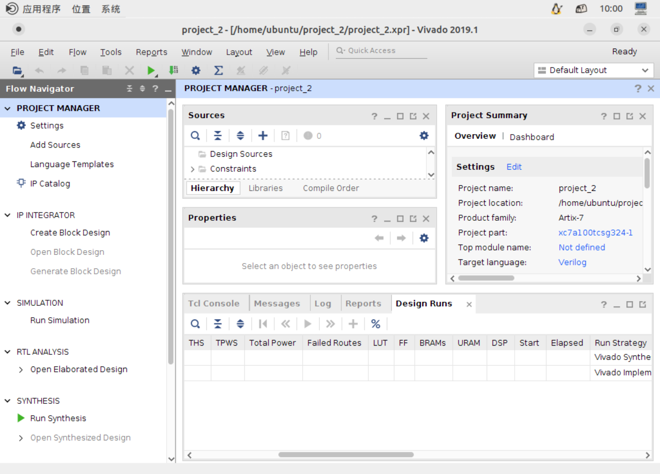660x474 pixels.
Task: Search in the Sources panel using the magnifier
Action: pyautogui.click(x=195, y=136)
